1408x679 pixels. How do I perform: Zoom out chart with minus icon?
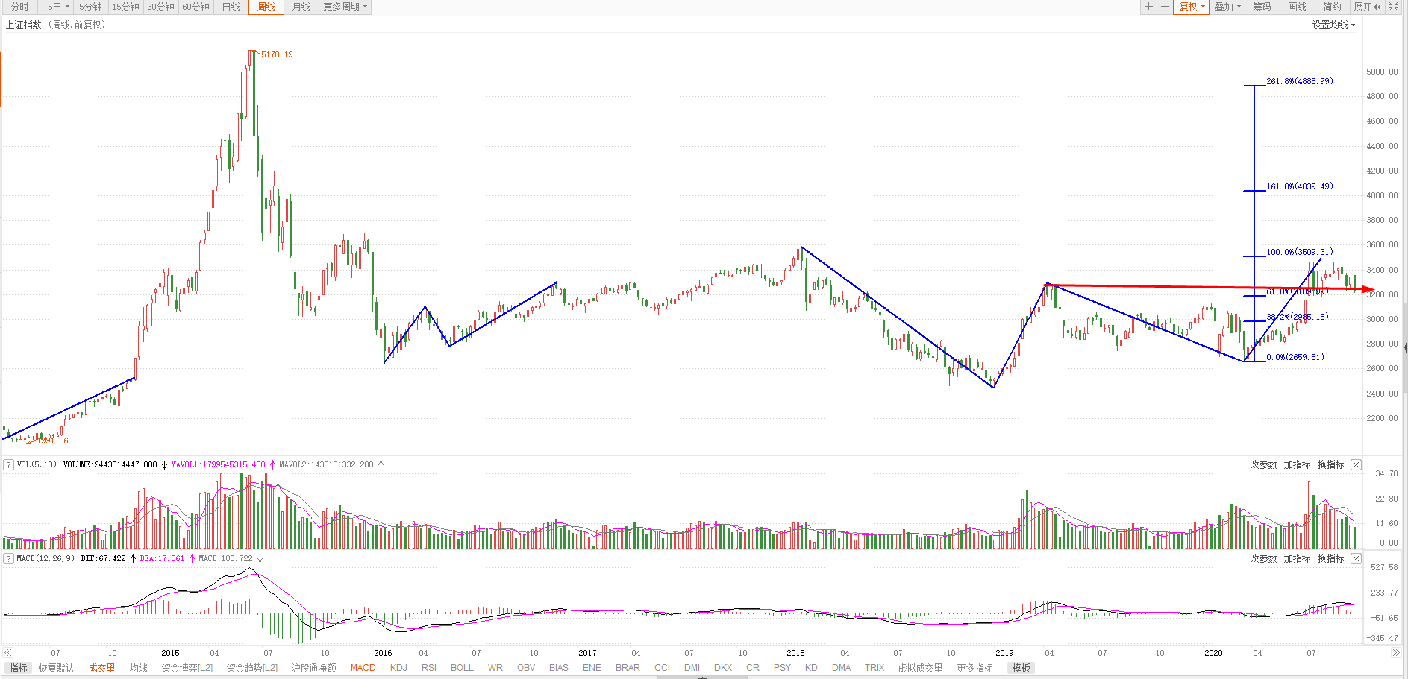coord(1165,7)
